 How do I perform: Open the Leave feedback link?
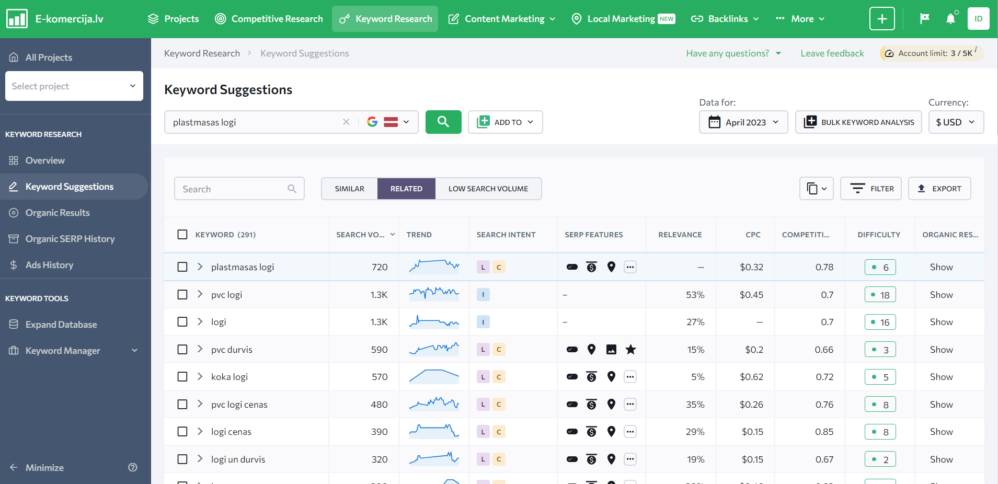pos(832,53)
